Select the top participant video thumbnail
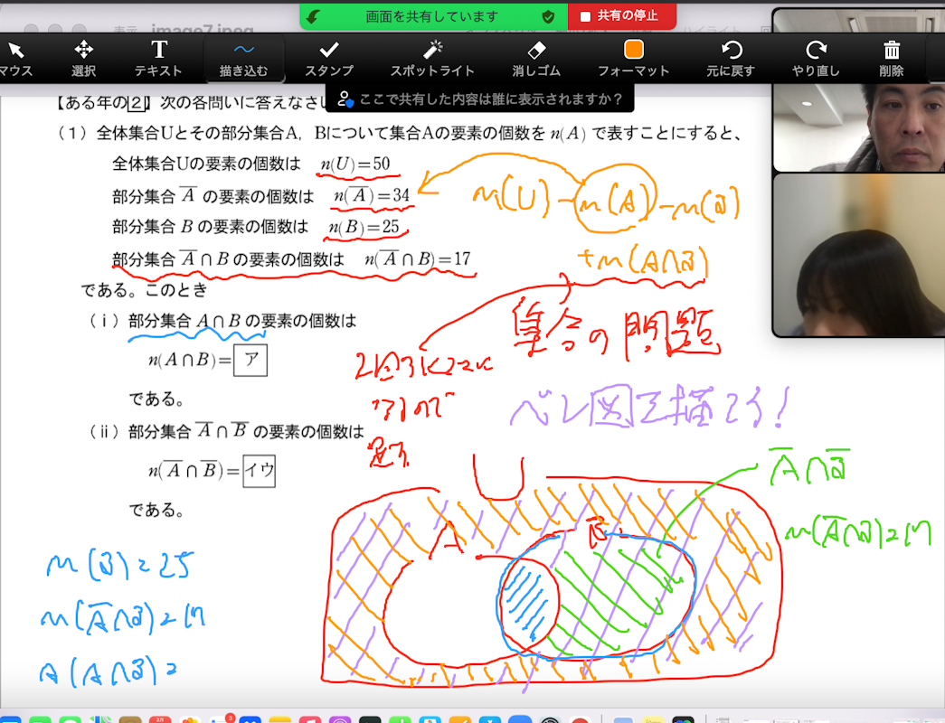The image size is (945, 723). pyautogui.click(x=858, y=90)
